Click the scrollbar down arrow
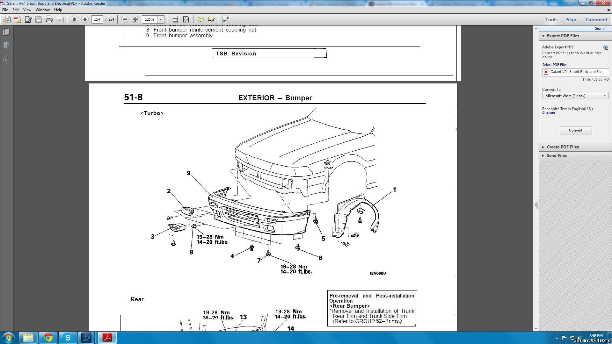 pyautogui.click(x=536, y=328)
